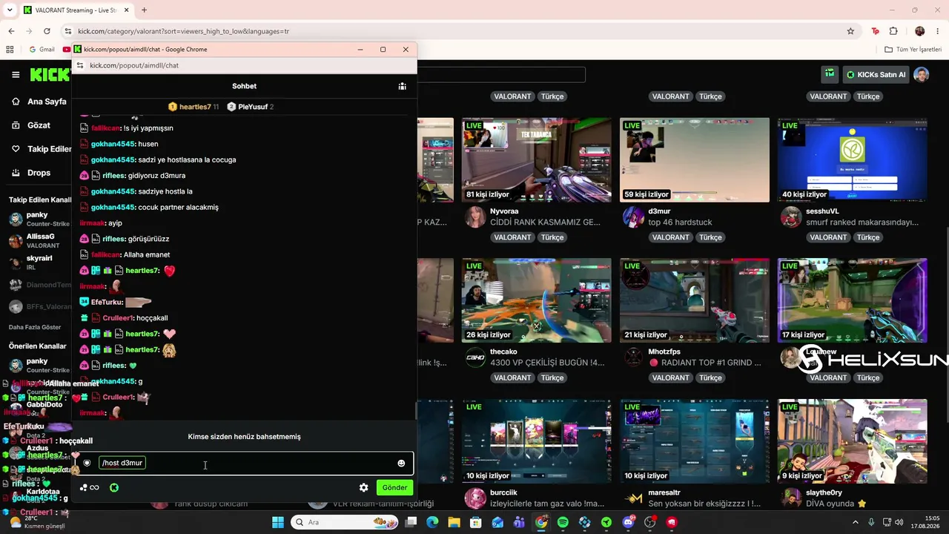Send the chat message with Gönder
This screenshot has width=949, height=534.
394,487
